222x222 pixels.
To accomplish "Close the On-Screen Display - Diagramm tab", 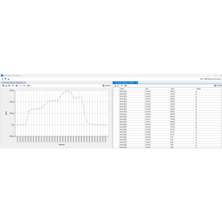I will pos(25,82).
